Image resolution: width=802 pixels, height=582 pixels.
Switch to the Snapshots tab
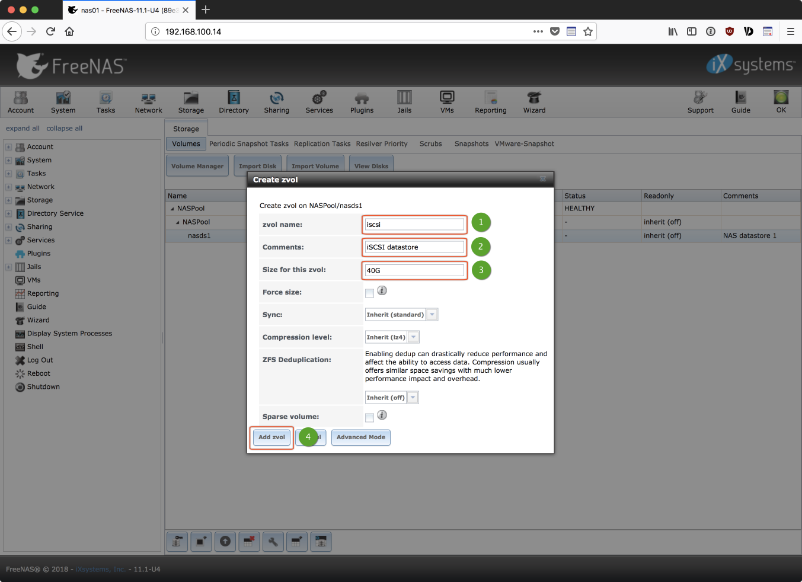(x=471, y=144)
